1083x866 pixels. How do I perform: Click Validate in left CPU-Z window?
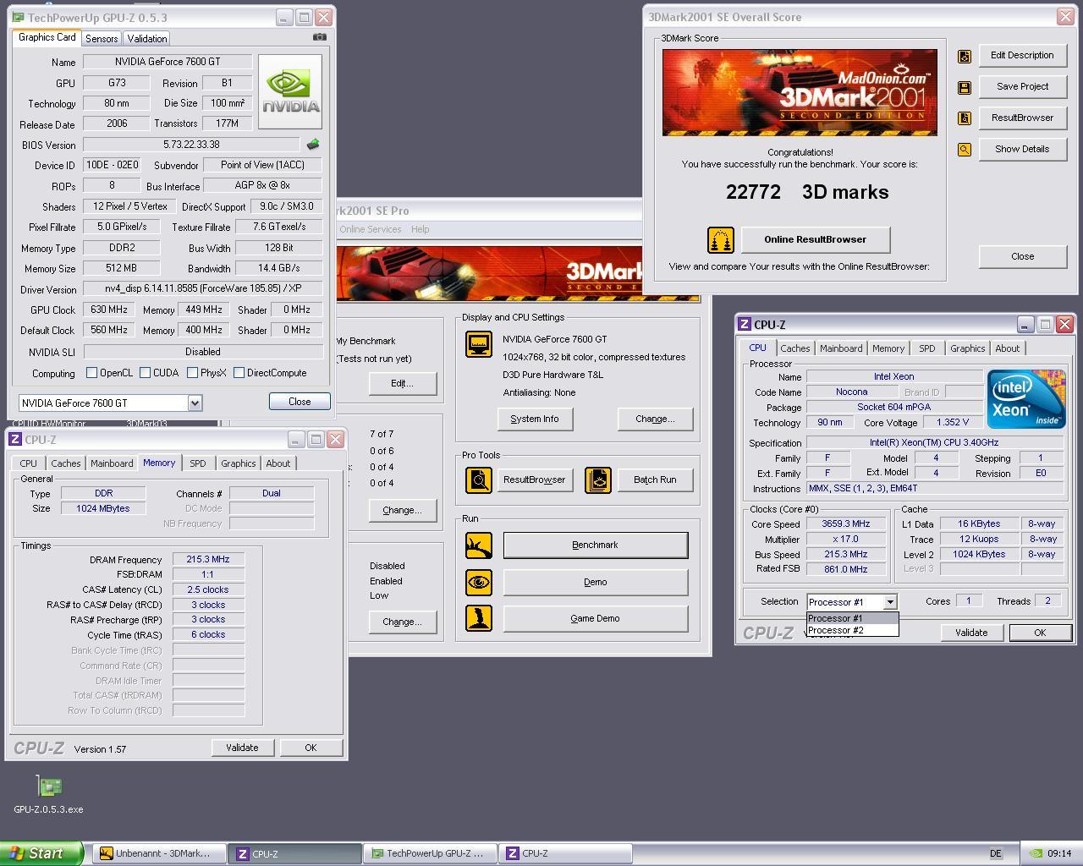tap(242, 748)
